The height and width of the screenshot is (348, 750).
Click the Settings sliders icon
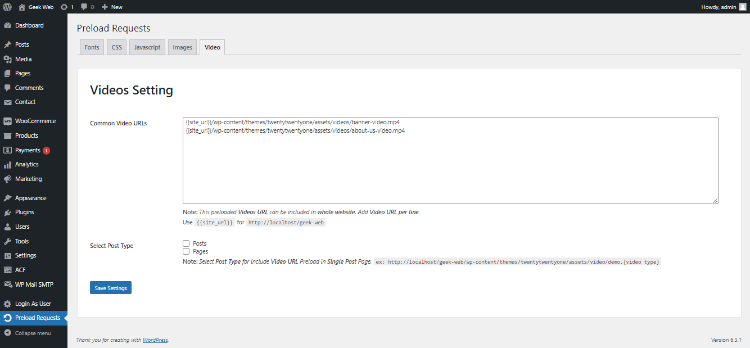pos(7,256)
